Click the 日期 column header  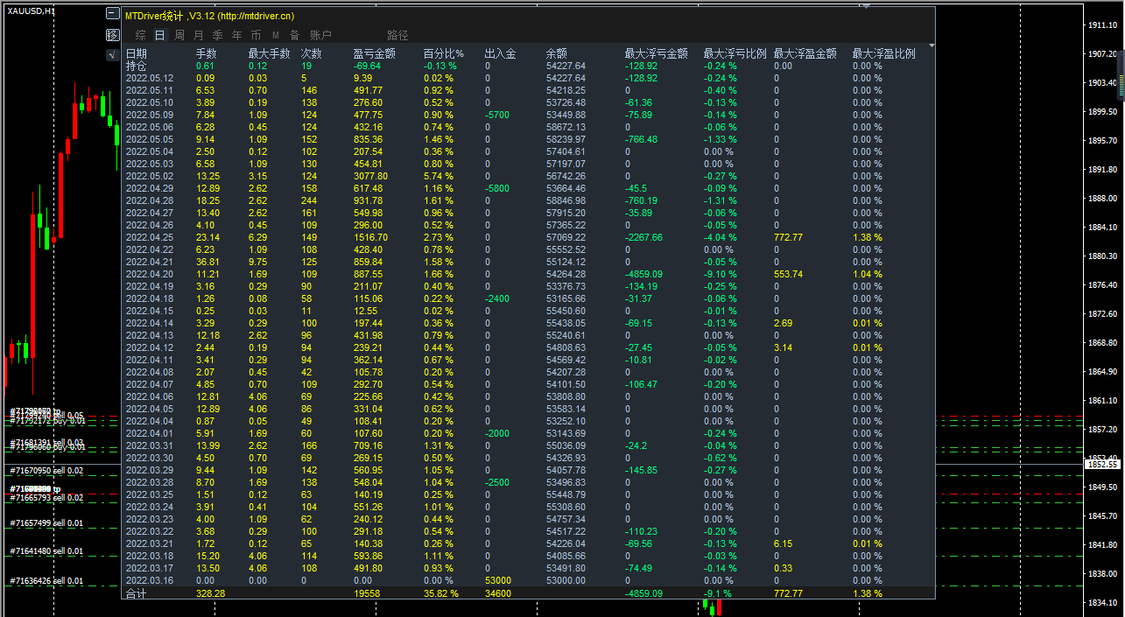(136, 53)
